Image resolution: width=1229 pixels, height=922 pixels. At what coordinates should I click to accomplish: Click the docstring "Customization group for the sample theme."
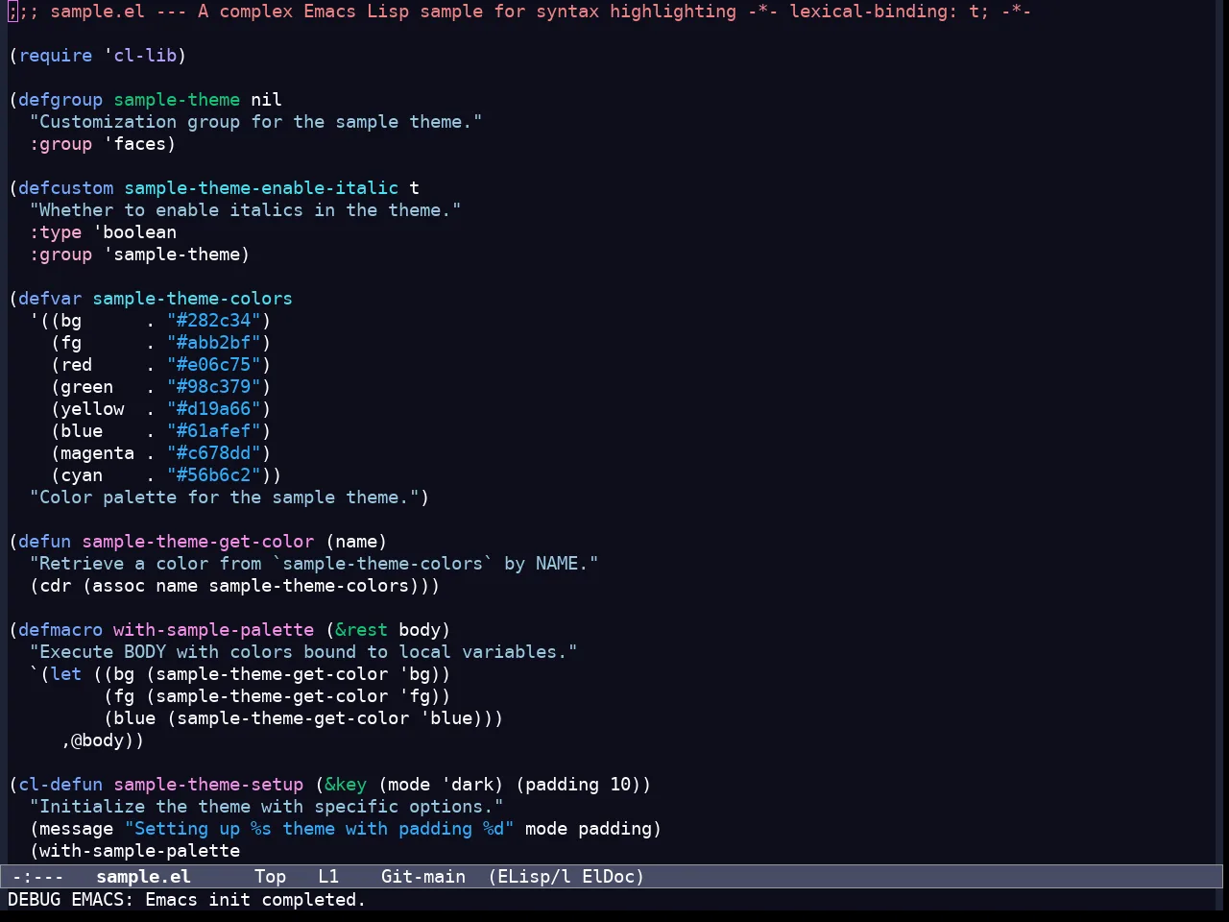[255, 121]
